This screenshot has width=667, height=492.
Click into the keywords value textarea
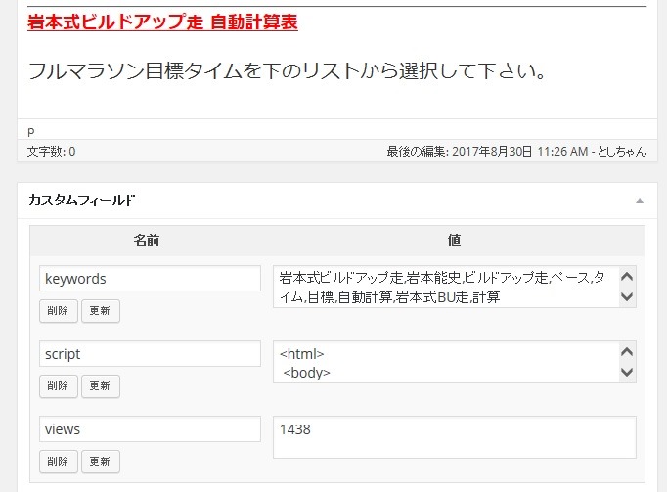[x=447, y=287]
